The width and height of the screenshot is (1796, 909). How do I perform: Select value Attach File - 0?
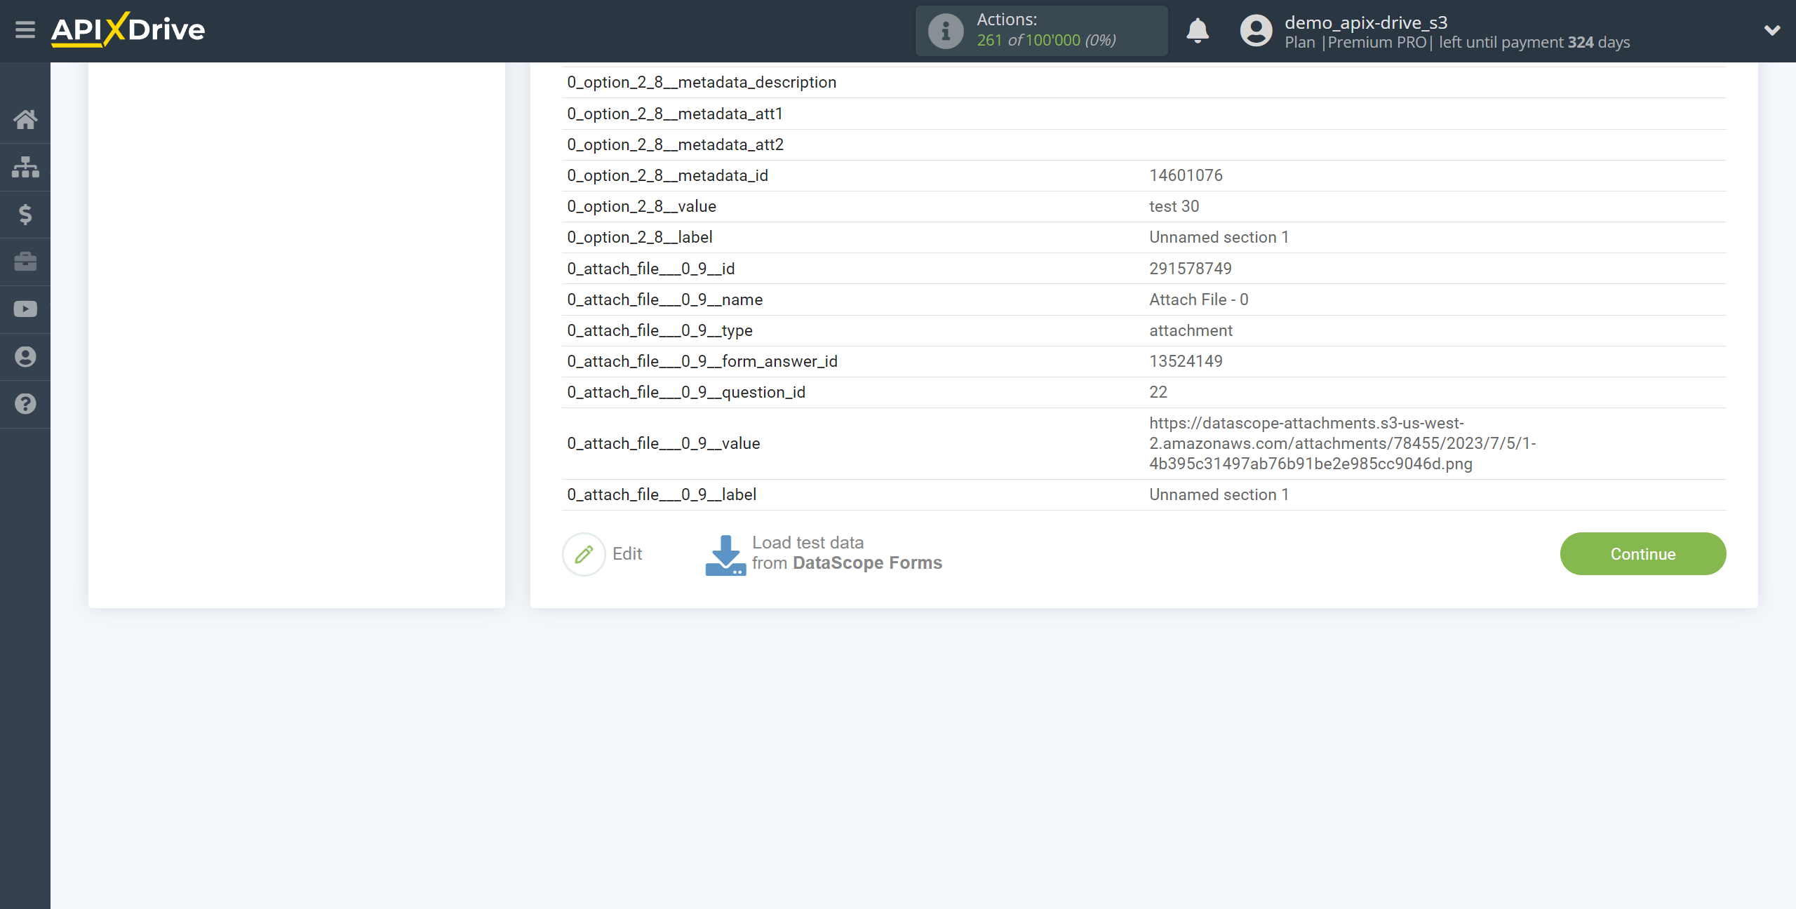[1199, 299]
